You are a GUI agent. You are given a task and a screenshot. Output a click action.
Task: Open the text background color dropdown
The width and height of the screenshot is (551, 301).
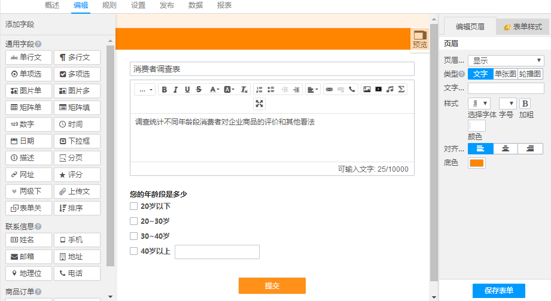tap(229, 89)
